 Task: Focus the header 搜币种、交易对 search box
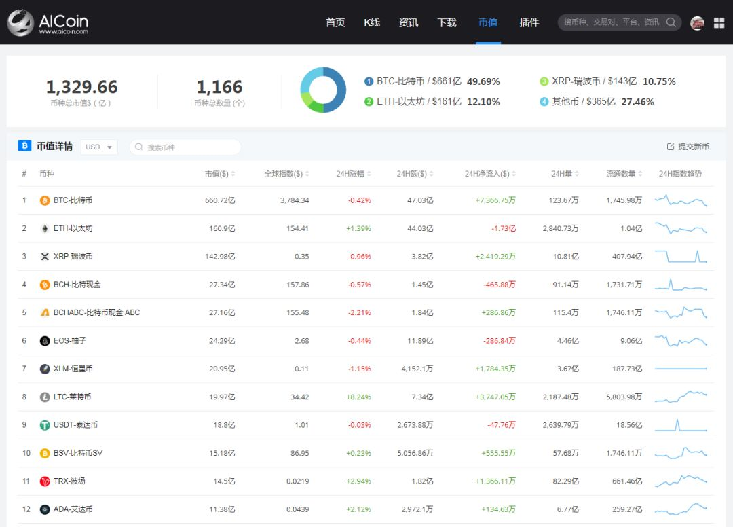(x=620, y=22)
